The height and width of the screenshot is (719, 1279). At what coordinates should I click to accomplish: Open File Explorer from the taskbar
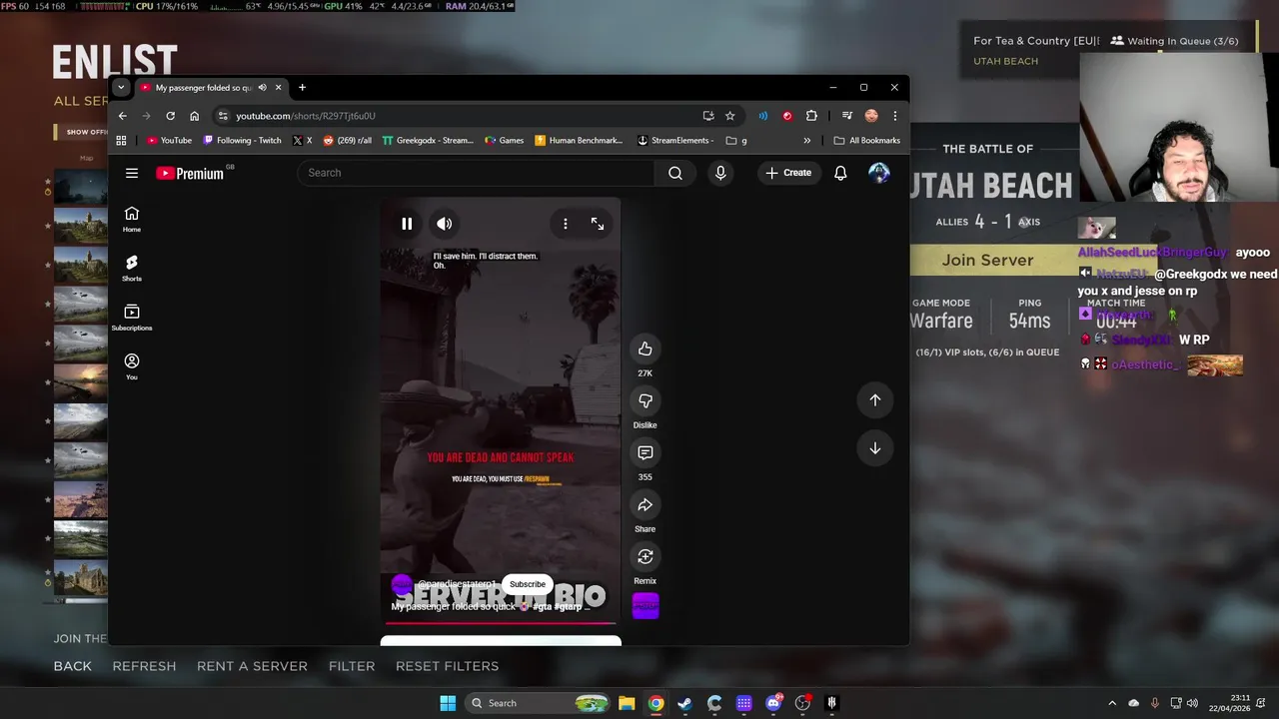627,703
